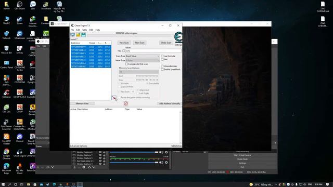Viewport: 333px width, 187px height.
Task: Click the Undo Scan button
Action: pos(166,43)
